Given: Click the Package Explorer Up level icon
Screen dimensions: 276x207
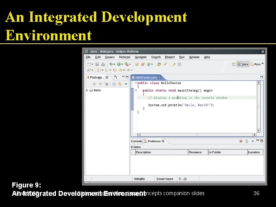Looking at the screenshot, I should coord(107,84).
